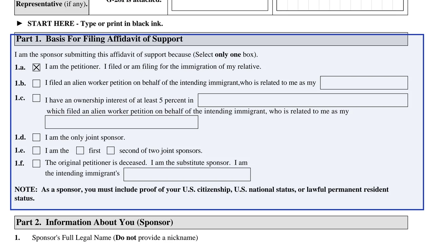The height and width of the screenshot is (244, 434).
Task: Tick the 1.c ownership interest checkbox
Action: 36,98
